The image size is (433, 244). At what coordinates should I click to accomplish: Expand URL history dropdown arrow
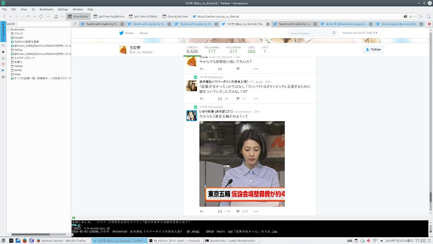[415, 16]
